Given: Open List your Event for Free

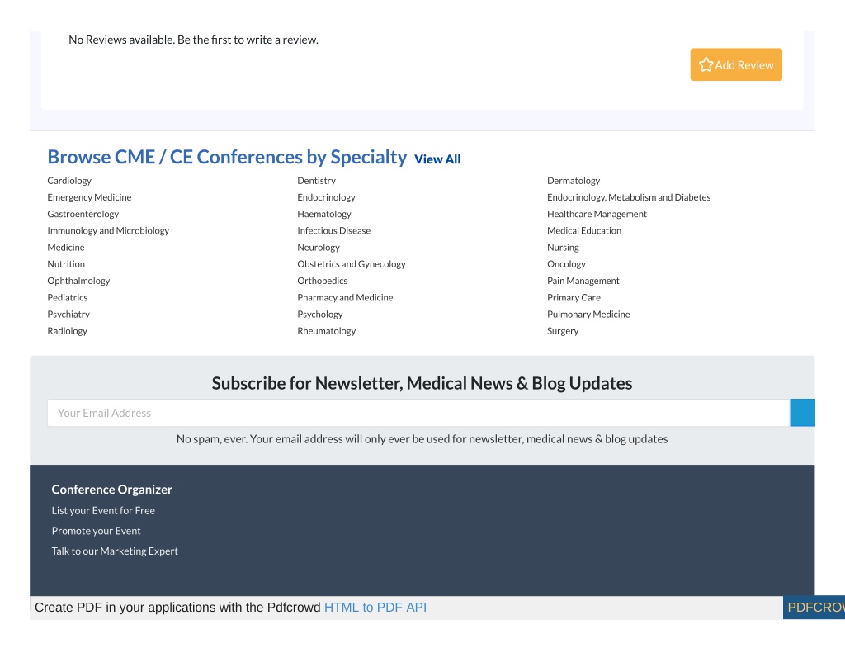Looking at the screenshot, I should point(103,511).
